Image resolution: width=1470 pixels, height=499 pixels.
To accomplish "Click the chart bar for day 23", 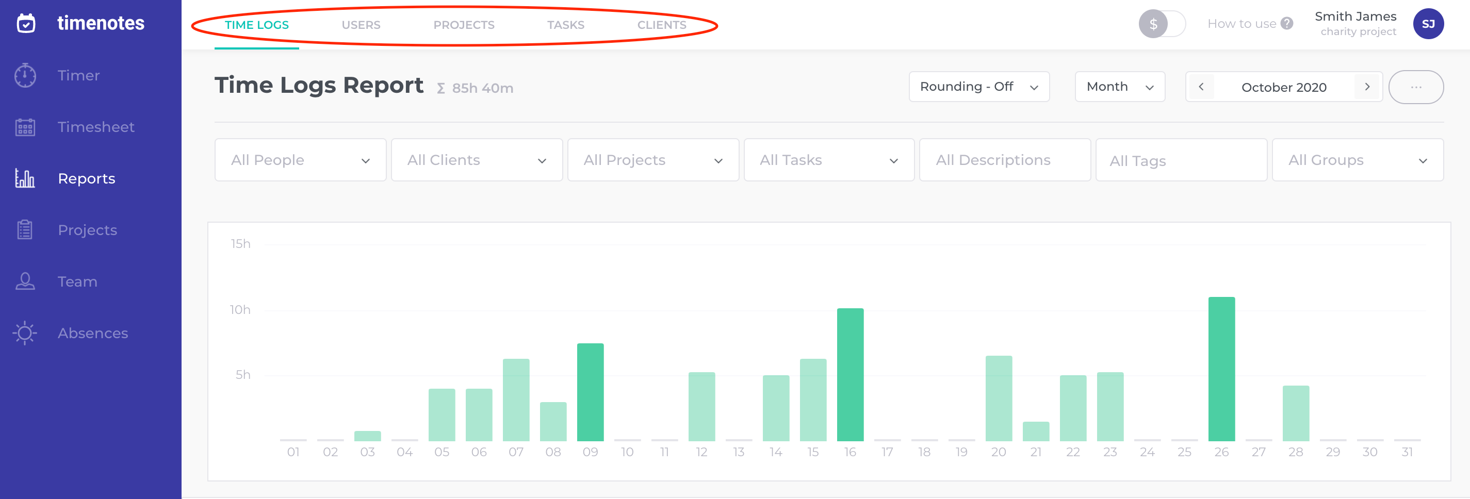I will coord(1110,407).
